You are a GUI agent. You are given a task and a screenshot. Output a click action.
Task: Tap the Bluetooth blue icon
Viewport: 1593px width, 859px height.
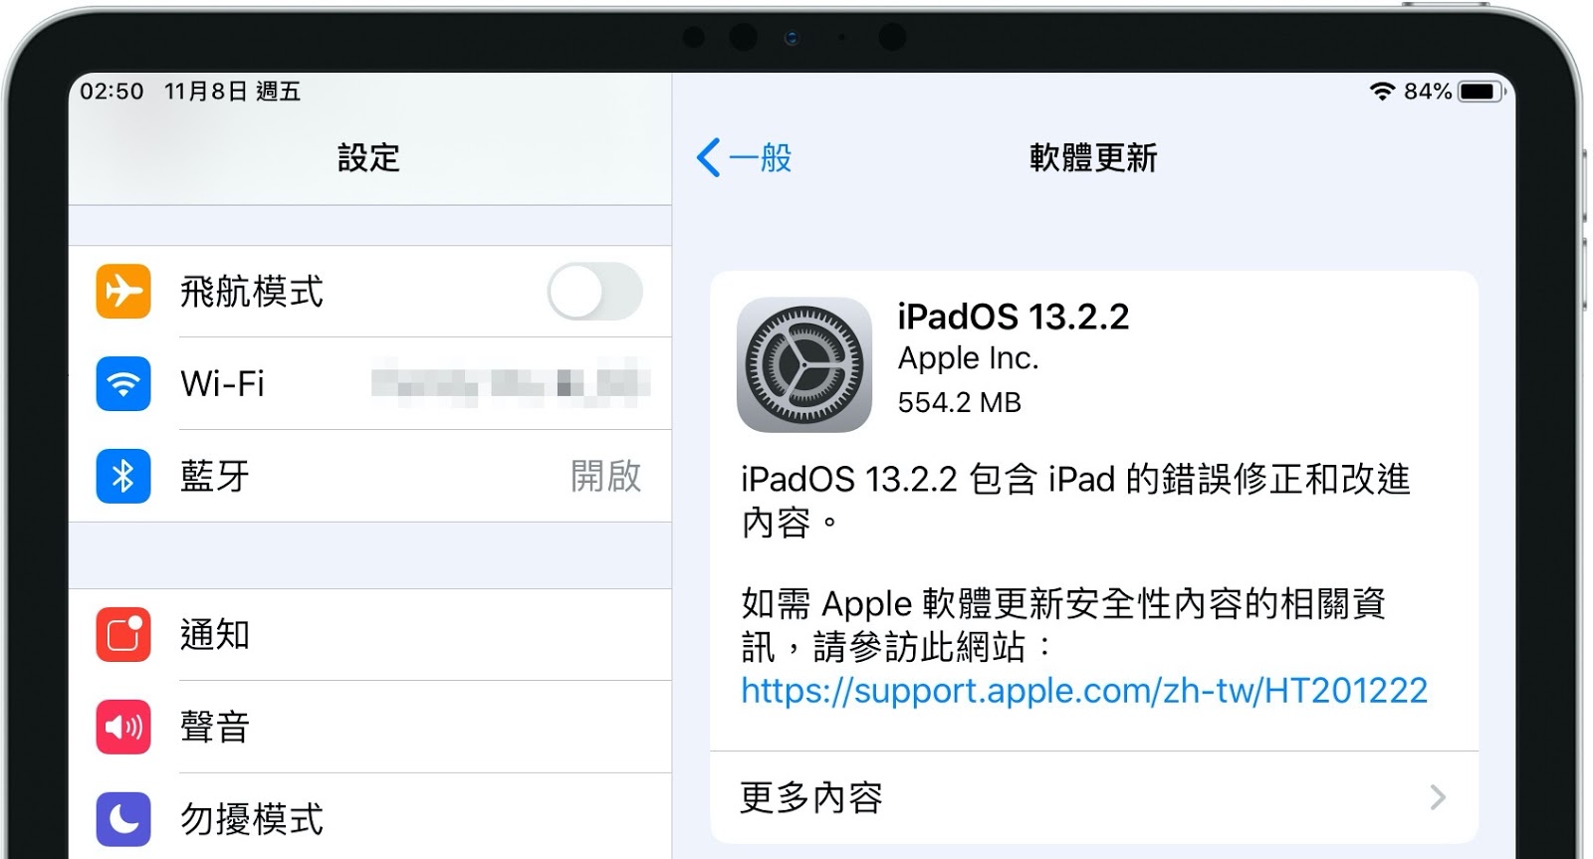[123, 476]
